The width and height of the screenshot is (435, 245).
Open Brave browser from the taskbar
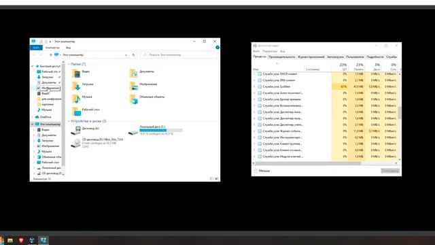tap(21, 240)
